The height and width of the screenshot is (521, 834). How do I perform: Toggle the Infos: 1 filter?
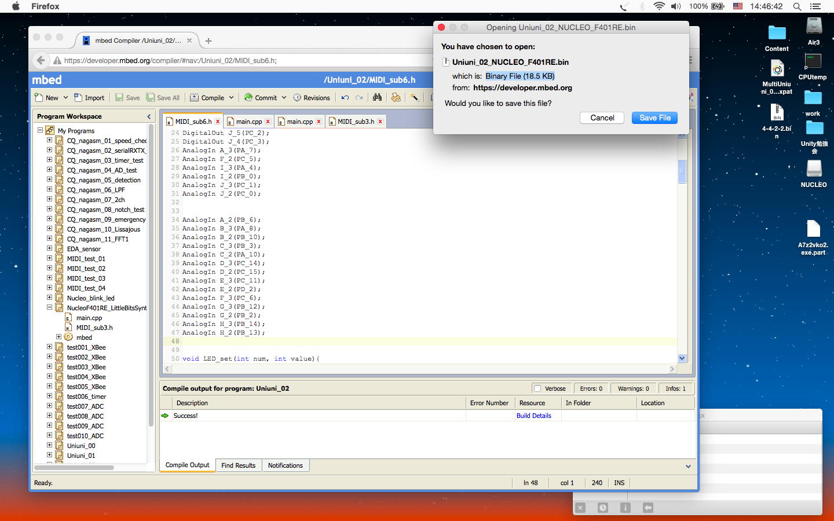click(675, 388)
